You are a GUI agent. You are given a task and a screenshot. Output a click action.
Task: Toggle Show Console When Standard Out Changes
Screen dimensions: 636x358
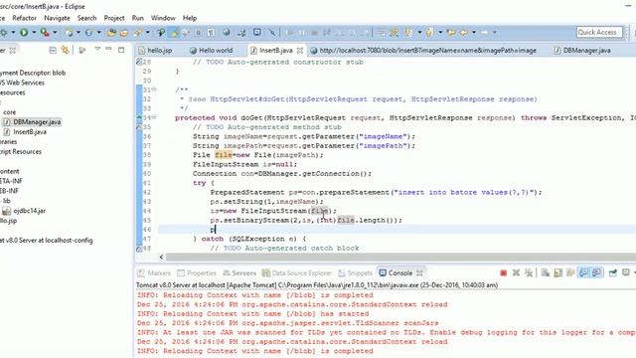pyautogui.click(x=583, y=273)
